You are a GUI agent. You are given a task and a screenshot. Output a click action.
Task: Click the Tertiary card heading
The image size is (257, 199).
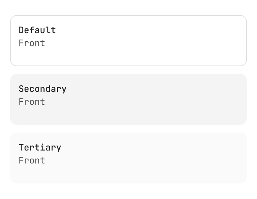pyautogui.click(x=40, y=148)
